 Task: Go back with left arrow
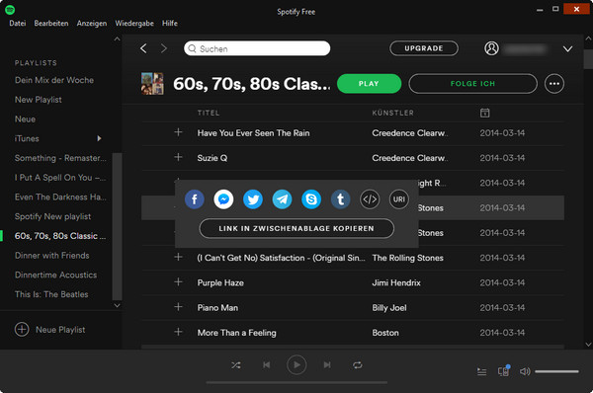(x=143, y=48)
